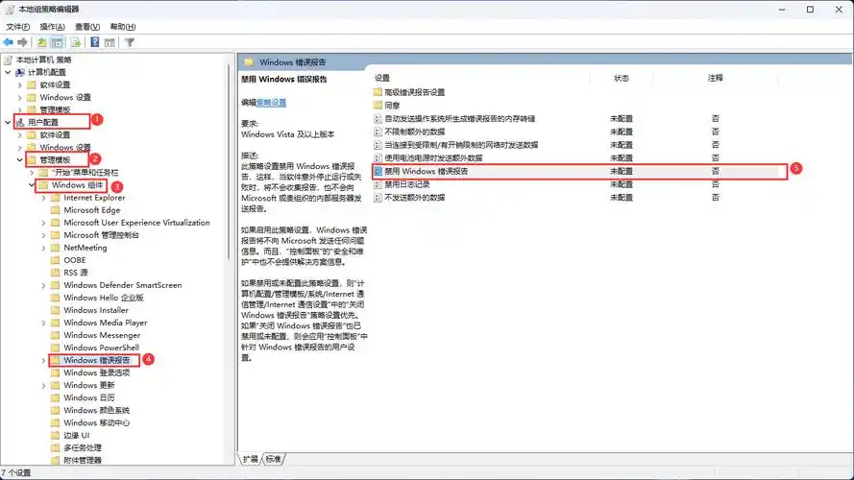Expand the Internet Explorer tree node
Viewport: 854px width, 480px height.
43,198
